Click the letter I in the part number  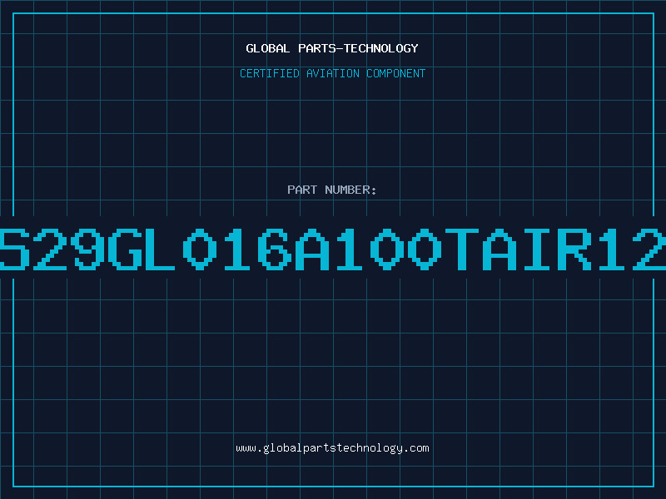click(x=537, y=249)
